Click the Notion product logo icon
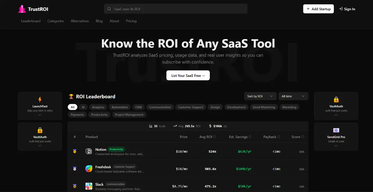 point(89,151)
